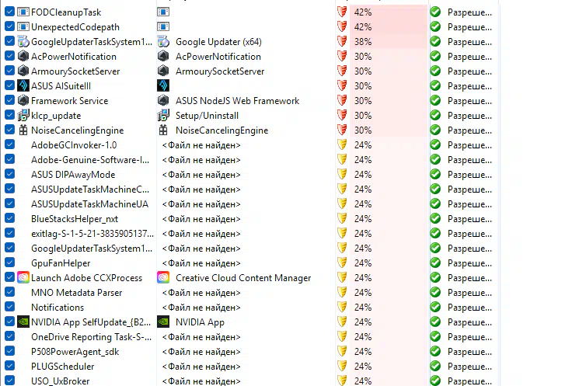Click red shield in UnexpectedCodepath row
This screenshot has height=386, width=579.
pyautogui.click(x=342, y=27)
